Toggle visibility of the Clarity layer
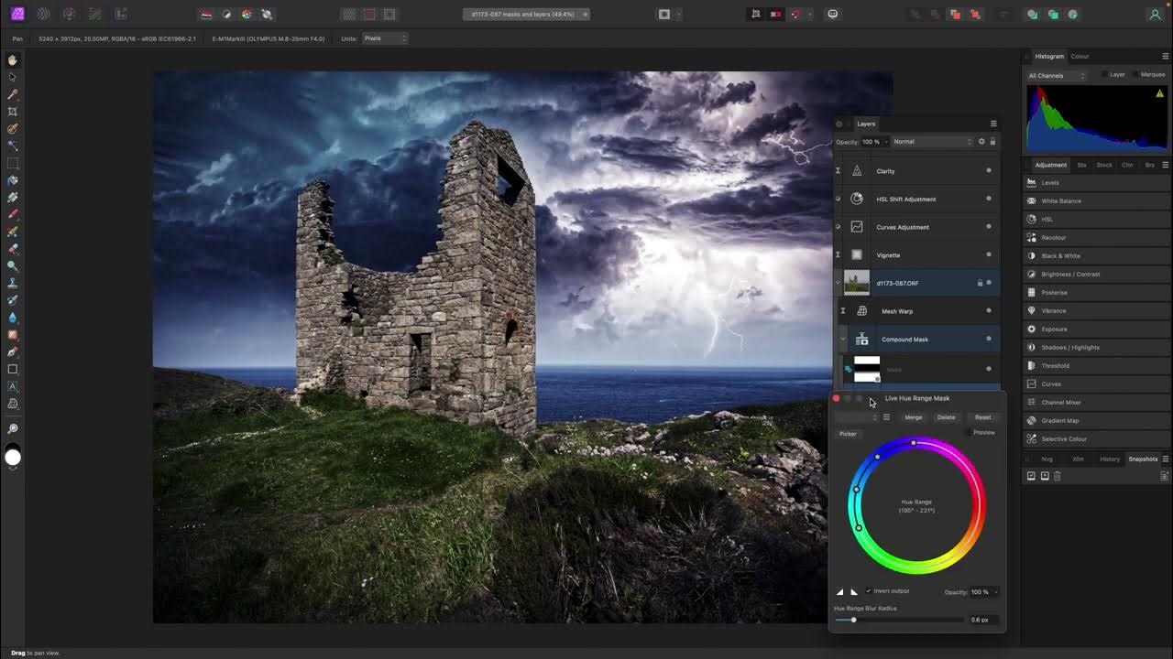 pos(988,170)
